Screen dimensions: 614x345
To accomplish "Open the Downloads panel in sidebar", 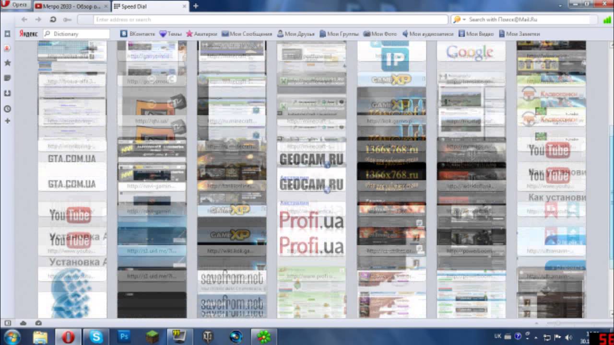I will point(7,93).
